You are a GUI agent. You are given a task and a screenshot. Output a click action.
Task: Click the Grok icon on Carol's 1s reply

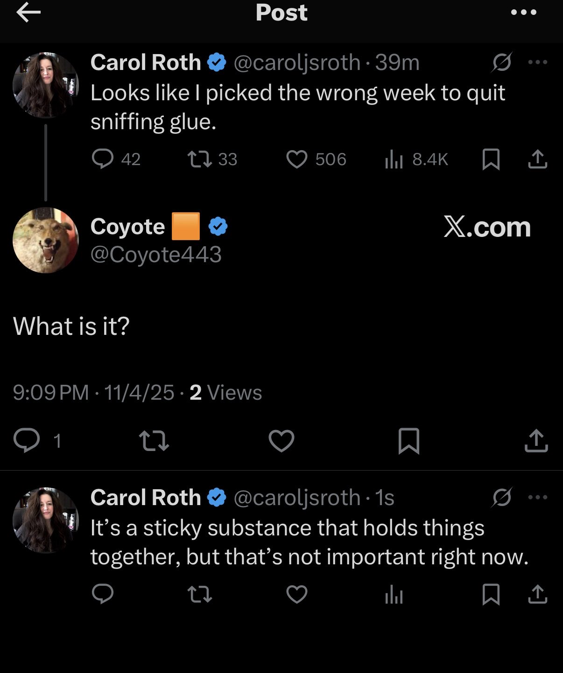pyautogui.click(x=502, y=498)
